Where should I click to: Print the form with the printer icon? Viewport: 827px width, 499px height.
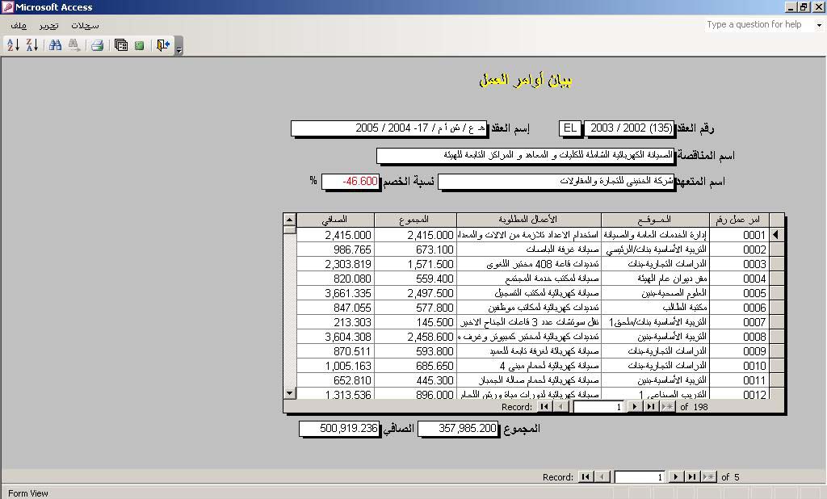click(97, 45)
